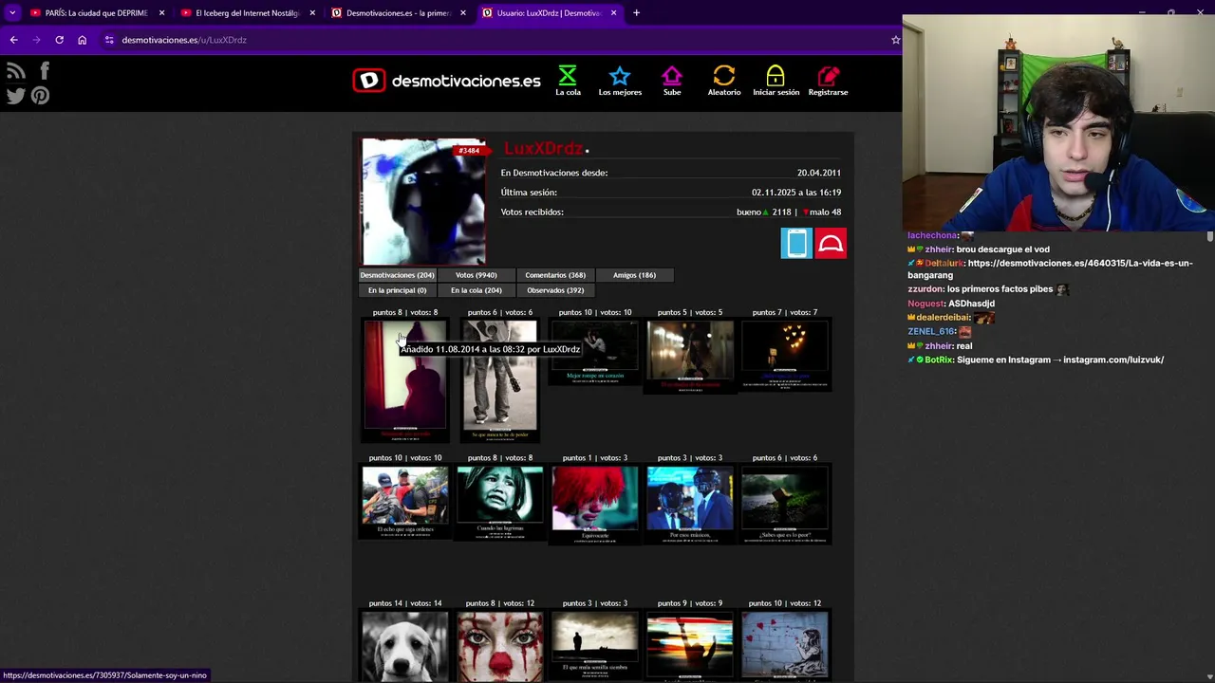Close the El Iceberg del Internet tab

[312, 13]
